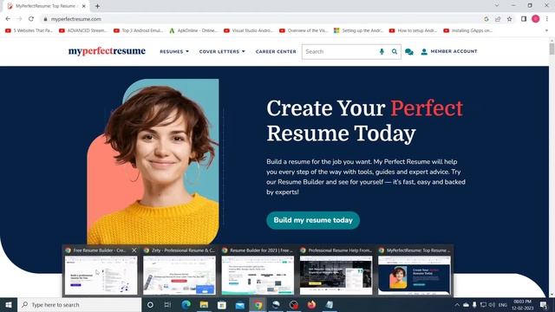Click the member account person icon
Viewport: 555px width, 312px height.
(x=424, y=52)
